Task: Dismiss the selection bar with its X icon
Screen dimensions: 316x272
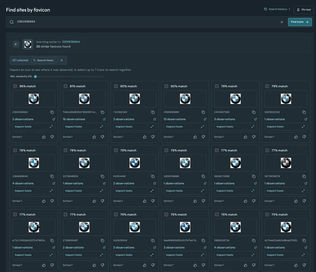Action: (x=62, y=60)
